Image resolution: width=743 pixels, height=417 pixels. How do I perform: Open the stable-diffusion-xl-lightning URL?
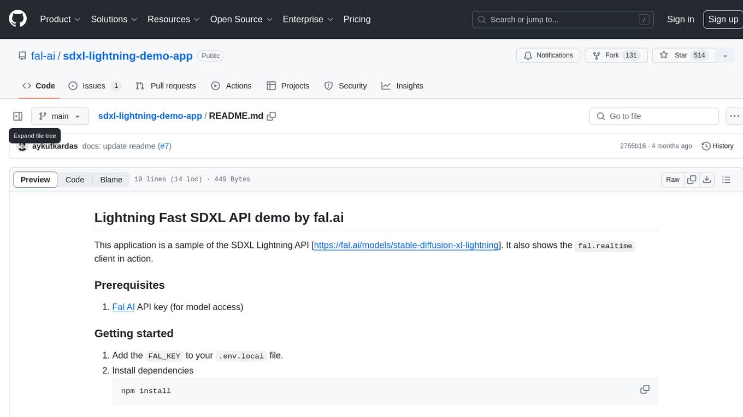[x=406, y=245]
